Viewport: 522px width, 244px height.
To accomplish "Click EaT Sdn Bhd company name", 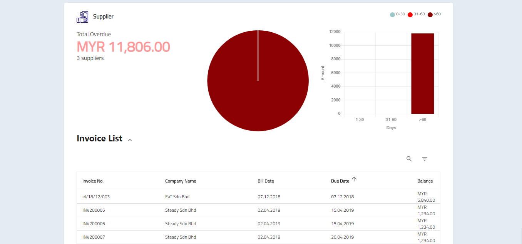I will [x=177, y=197].
